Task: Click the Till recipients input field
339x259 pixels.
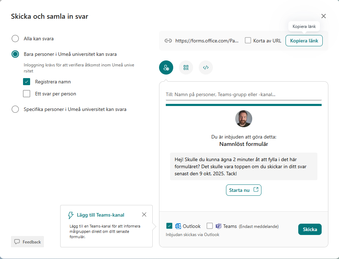Action: tap(243, 95)
